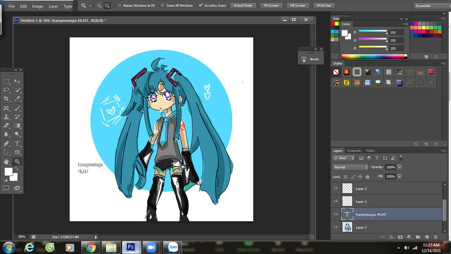The image size is (451, 254).
Task: Select the Horizontal Type tool
Action: point(17,143)
